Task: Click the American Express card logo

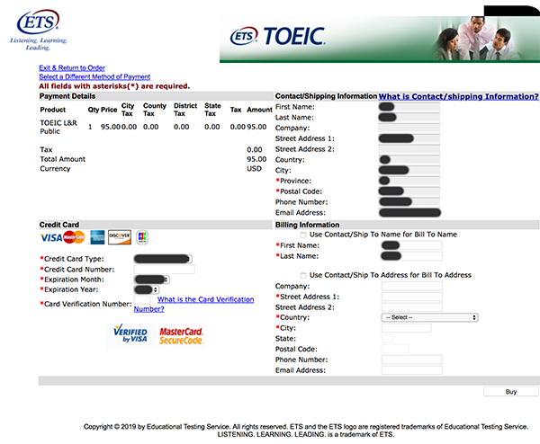Action: pos(97,237)
